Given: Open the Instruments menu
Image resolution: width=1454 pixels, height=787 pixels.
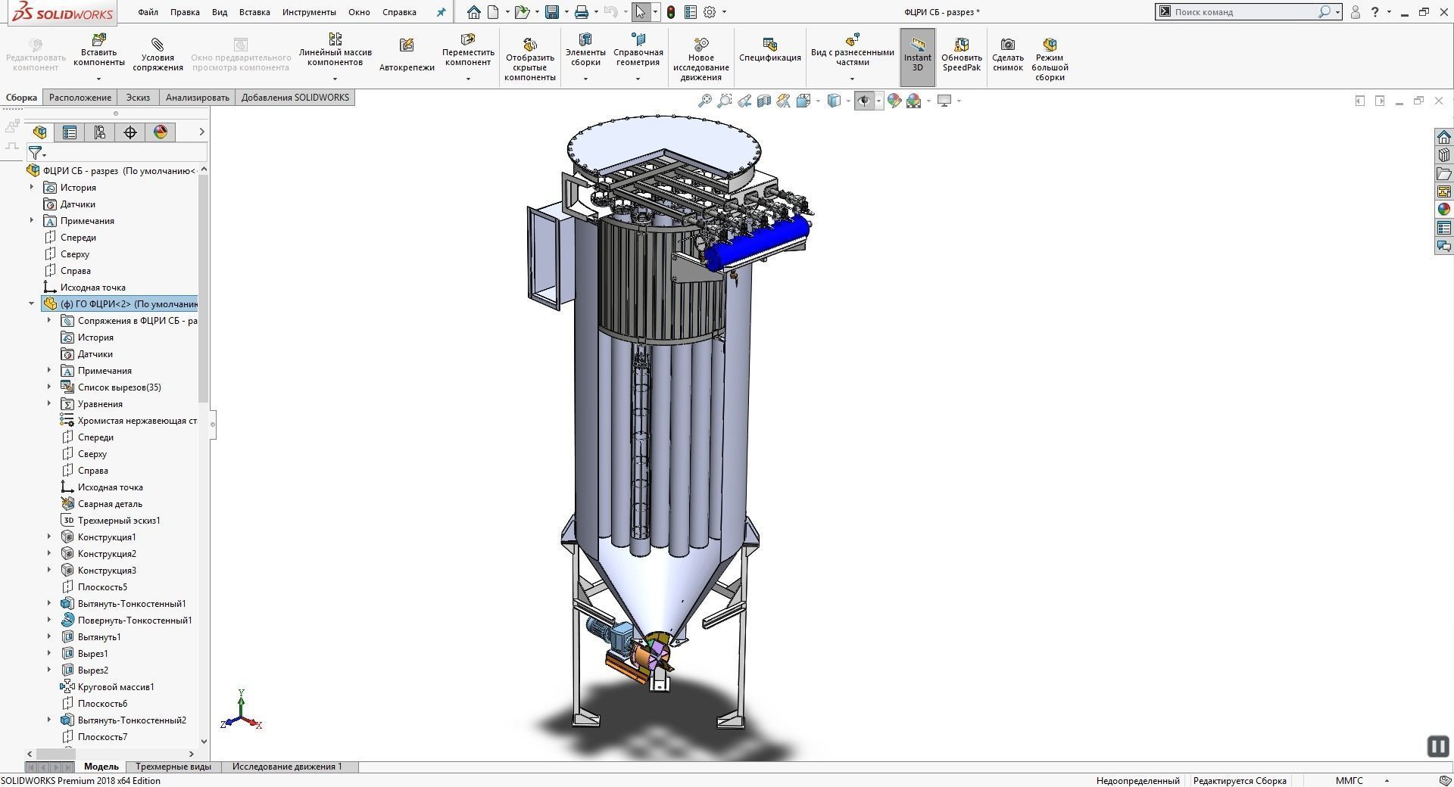Looking at the screenshot, I should [x=309, y=11].
